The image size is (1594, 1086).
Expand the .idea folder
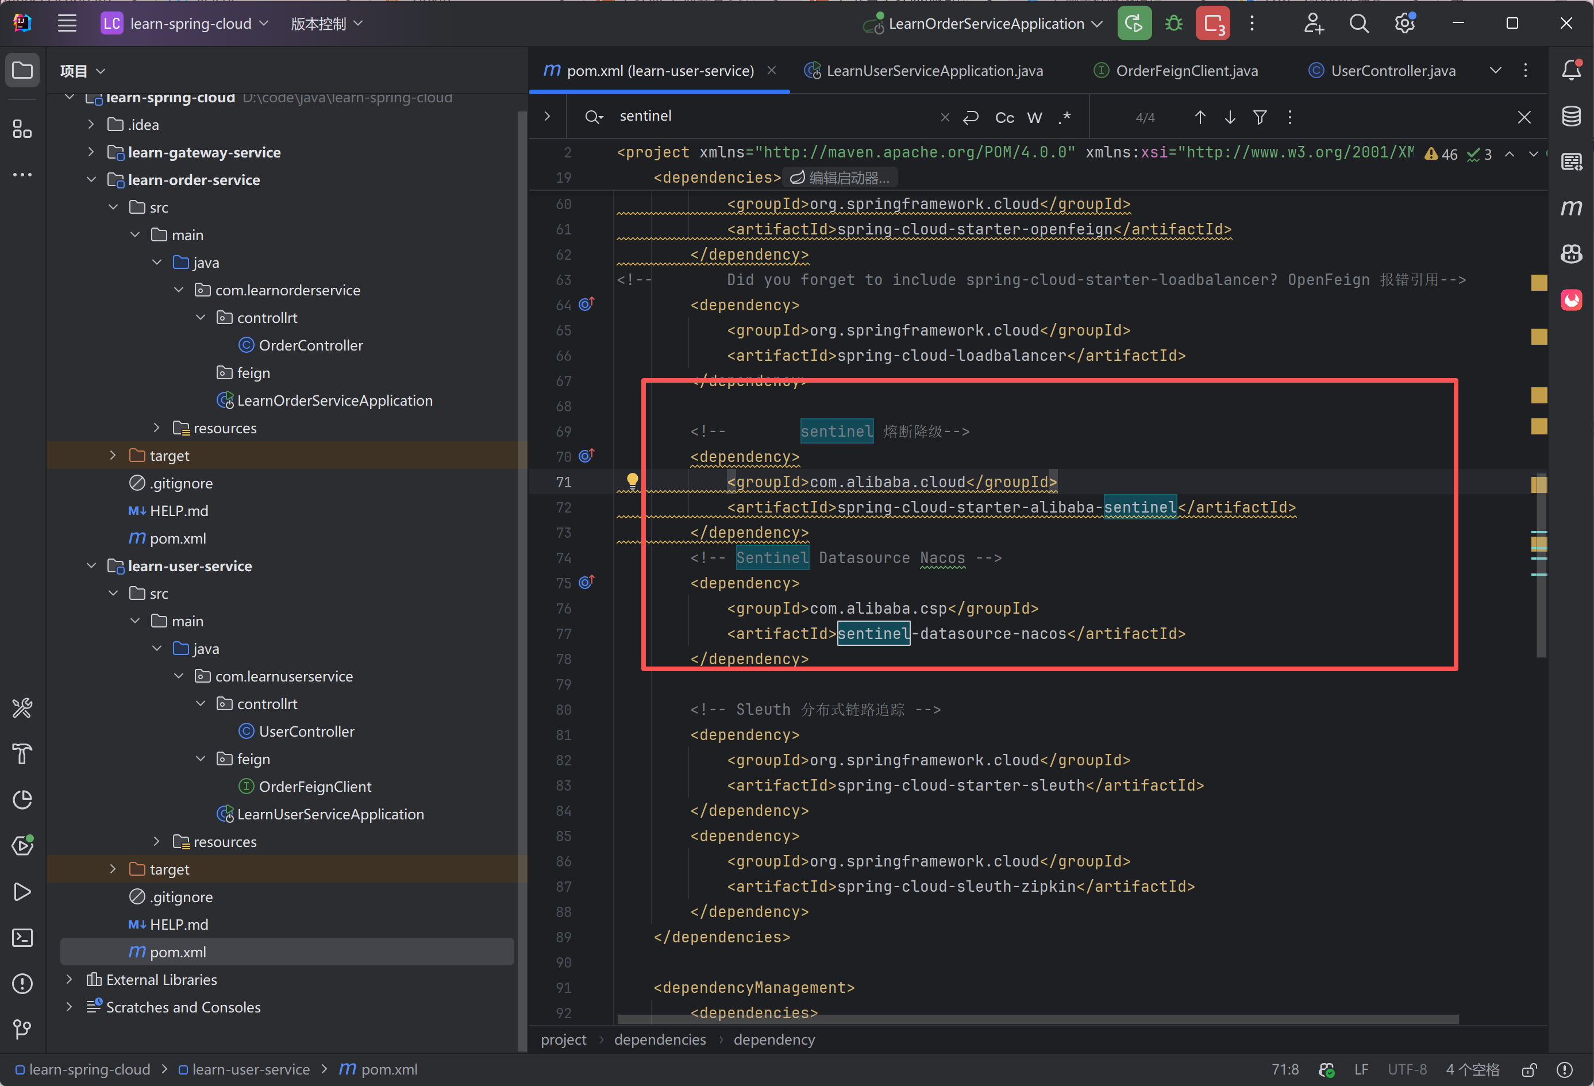[x=91, y=124]
